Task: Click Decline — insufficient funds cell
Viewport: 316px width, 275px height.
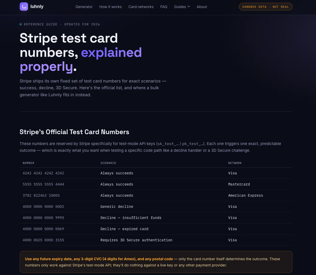Action: coord(131,218)
